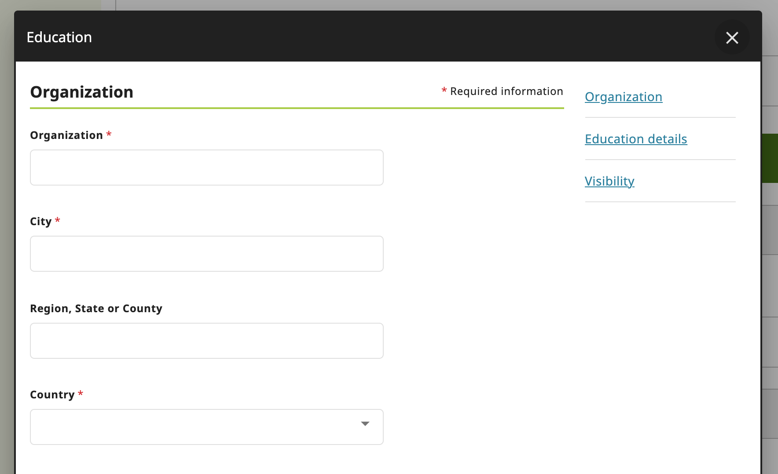This screenshot has height=474, width=778.
Task: Click the Required information note text
Action: tap(506, 91)
